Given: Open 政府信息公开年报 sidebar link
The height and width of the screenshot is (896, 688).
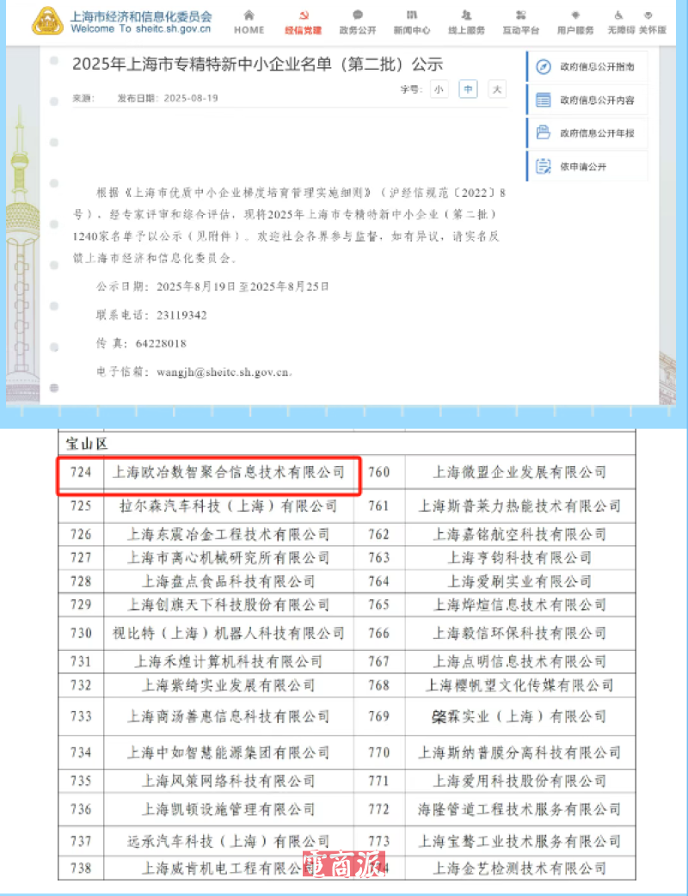Looking at the screenshot, I should [587, 133].
